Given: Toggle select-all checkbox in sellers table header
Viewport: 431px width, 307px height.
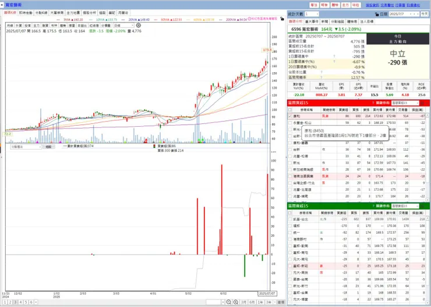Looking at the screenshot, I should click(290, 213).
